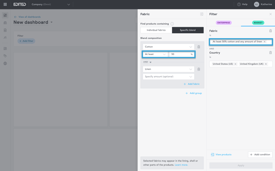Open the analytics icon in sidebar
Screen dimensions: 275x171
point(5,48)
